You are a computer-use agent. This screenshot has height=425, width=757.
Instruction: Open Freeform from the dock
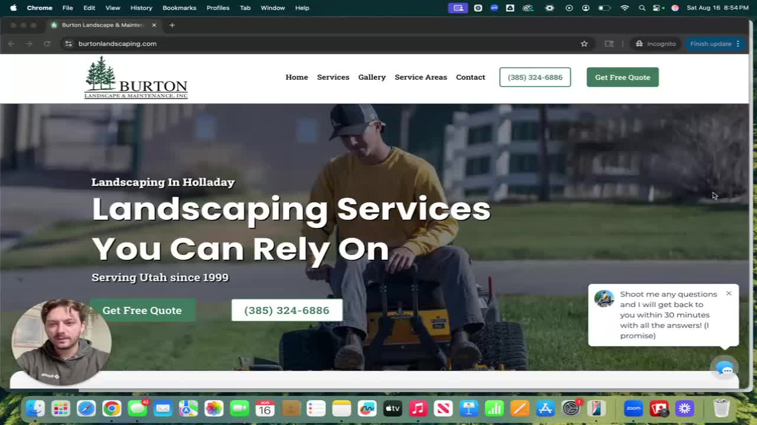(367, 408)
